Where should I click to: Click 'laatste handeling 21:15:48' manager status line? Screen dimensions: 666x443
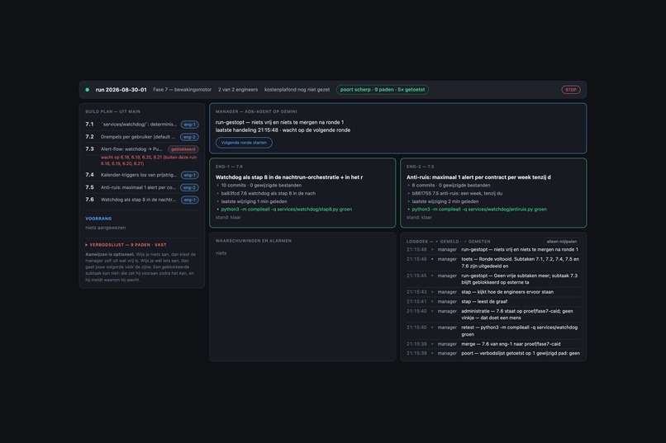coord(283,130)
